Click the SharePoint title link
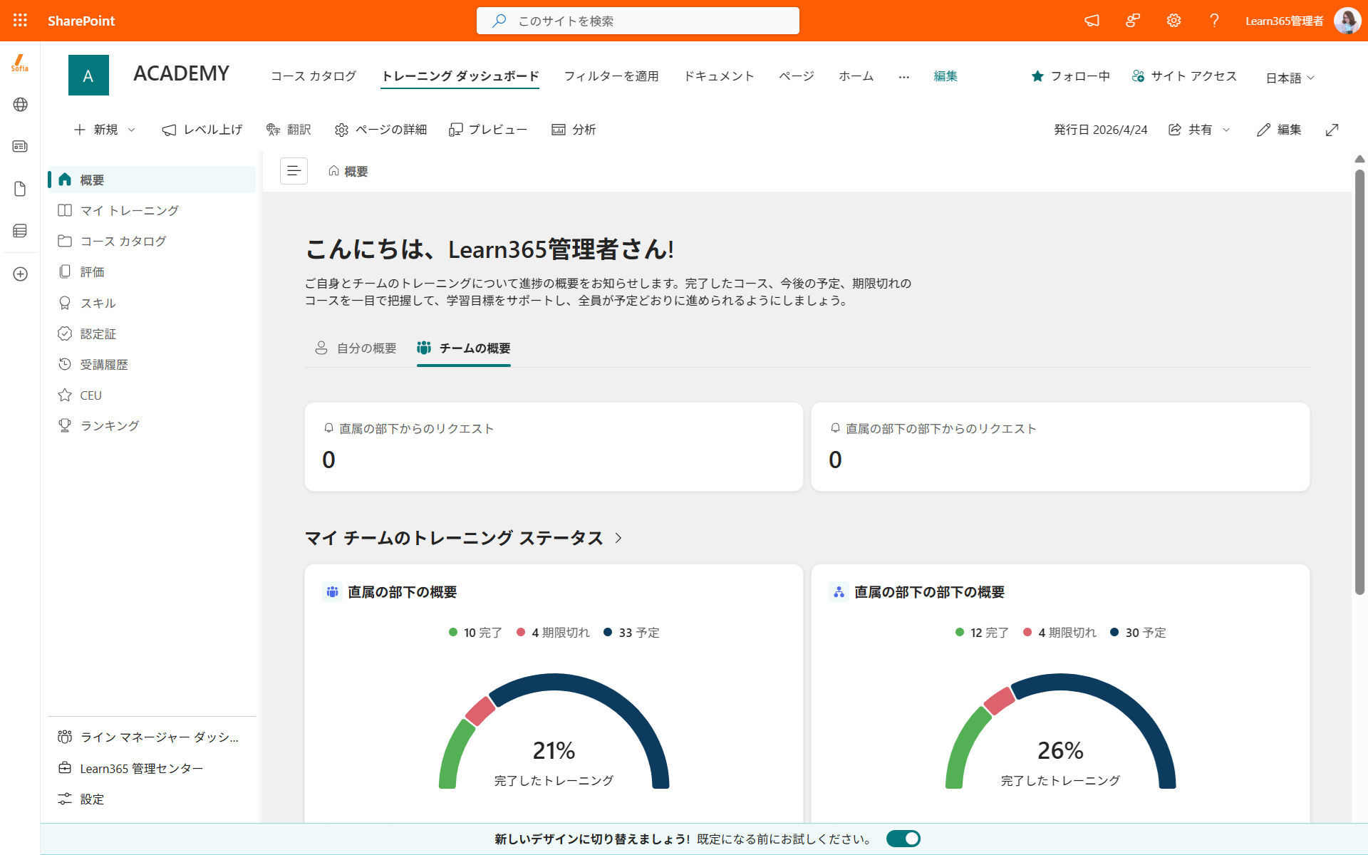1368x855 pixels. pyautogui.click(x=81, y=21)
